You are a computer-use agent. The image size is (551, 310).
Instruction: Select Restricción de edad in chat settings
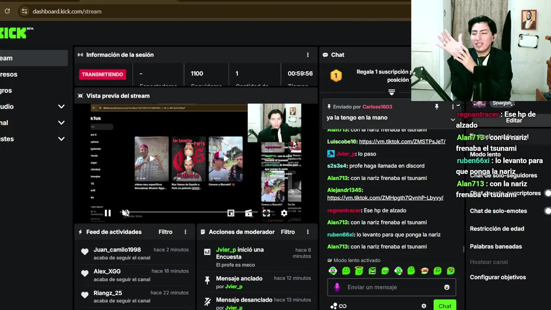pyautogui.click(x=497, y=229)
